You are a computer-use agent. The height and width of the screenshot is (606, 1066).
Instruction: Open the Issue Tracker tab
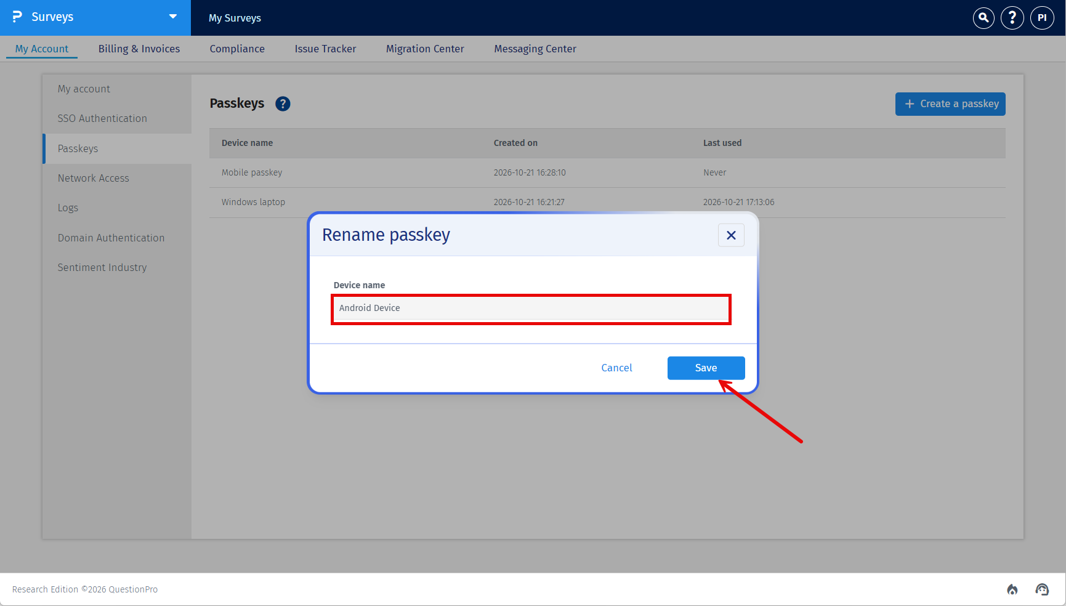tap(325, 49)
